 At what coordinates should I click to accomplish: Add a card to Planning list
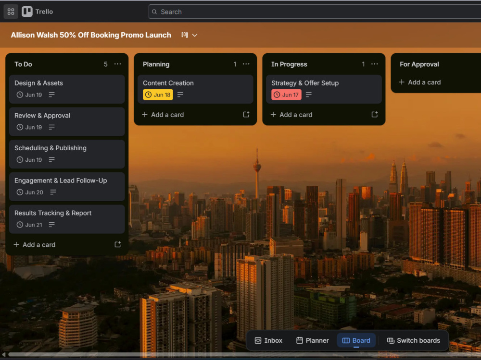coord(163,115)
